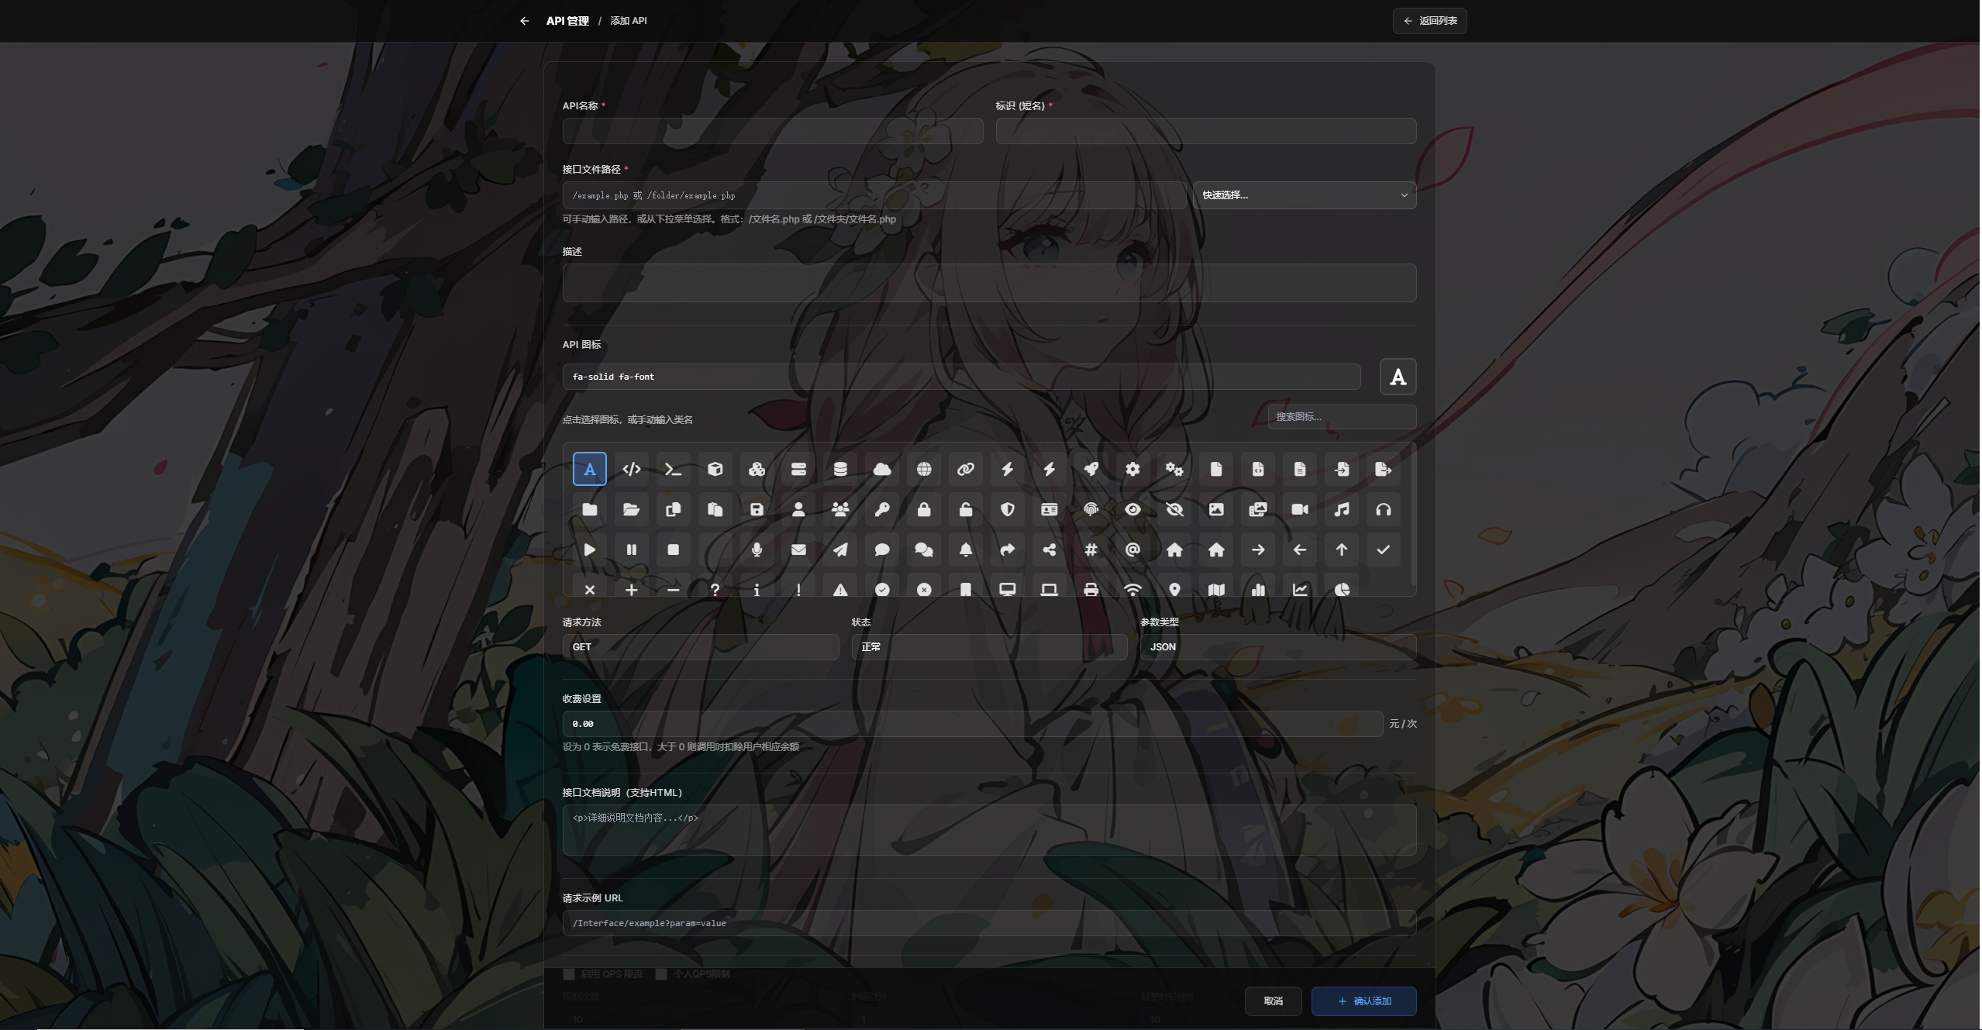Click the 取消 button

point(1273,1001)
